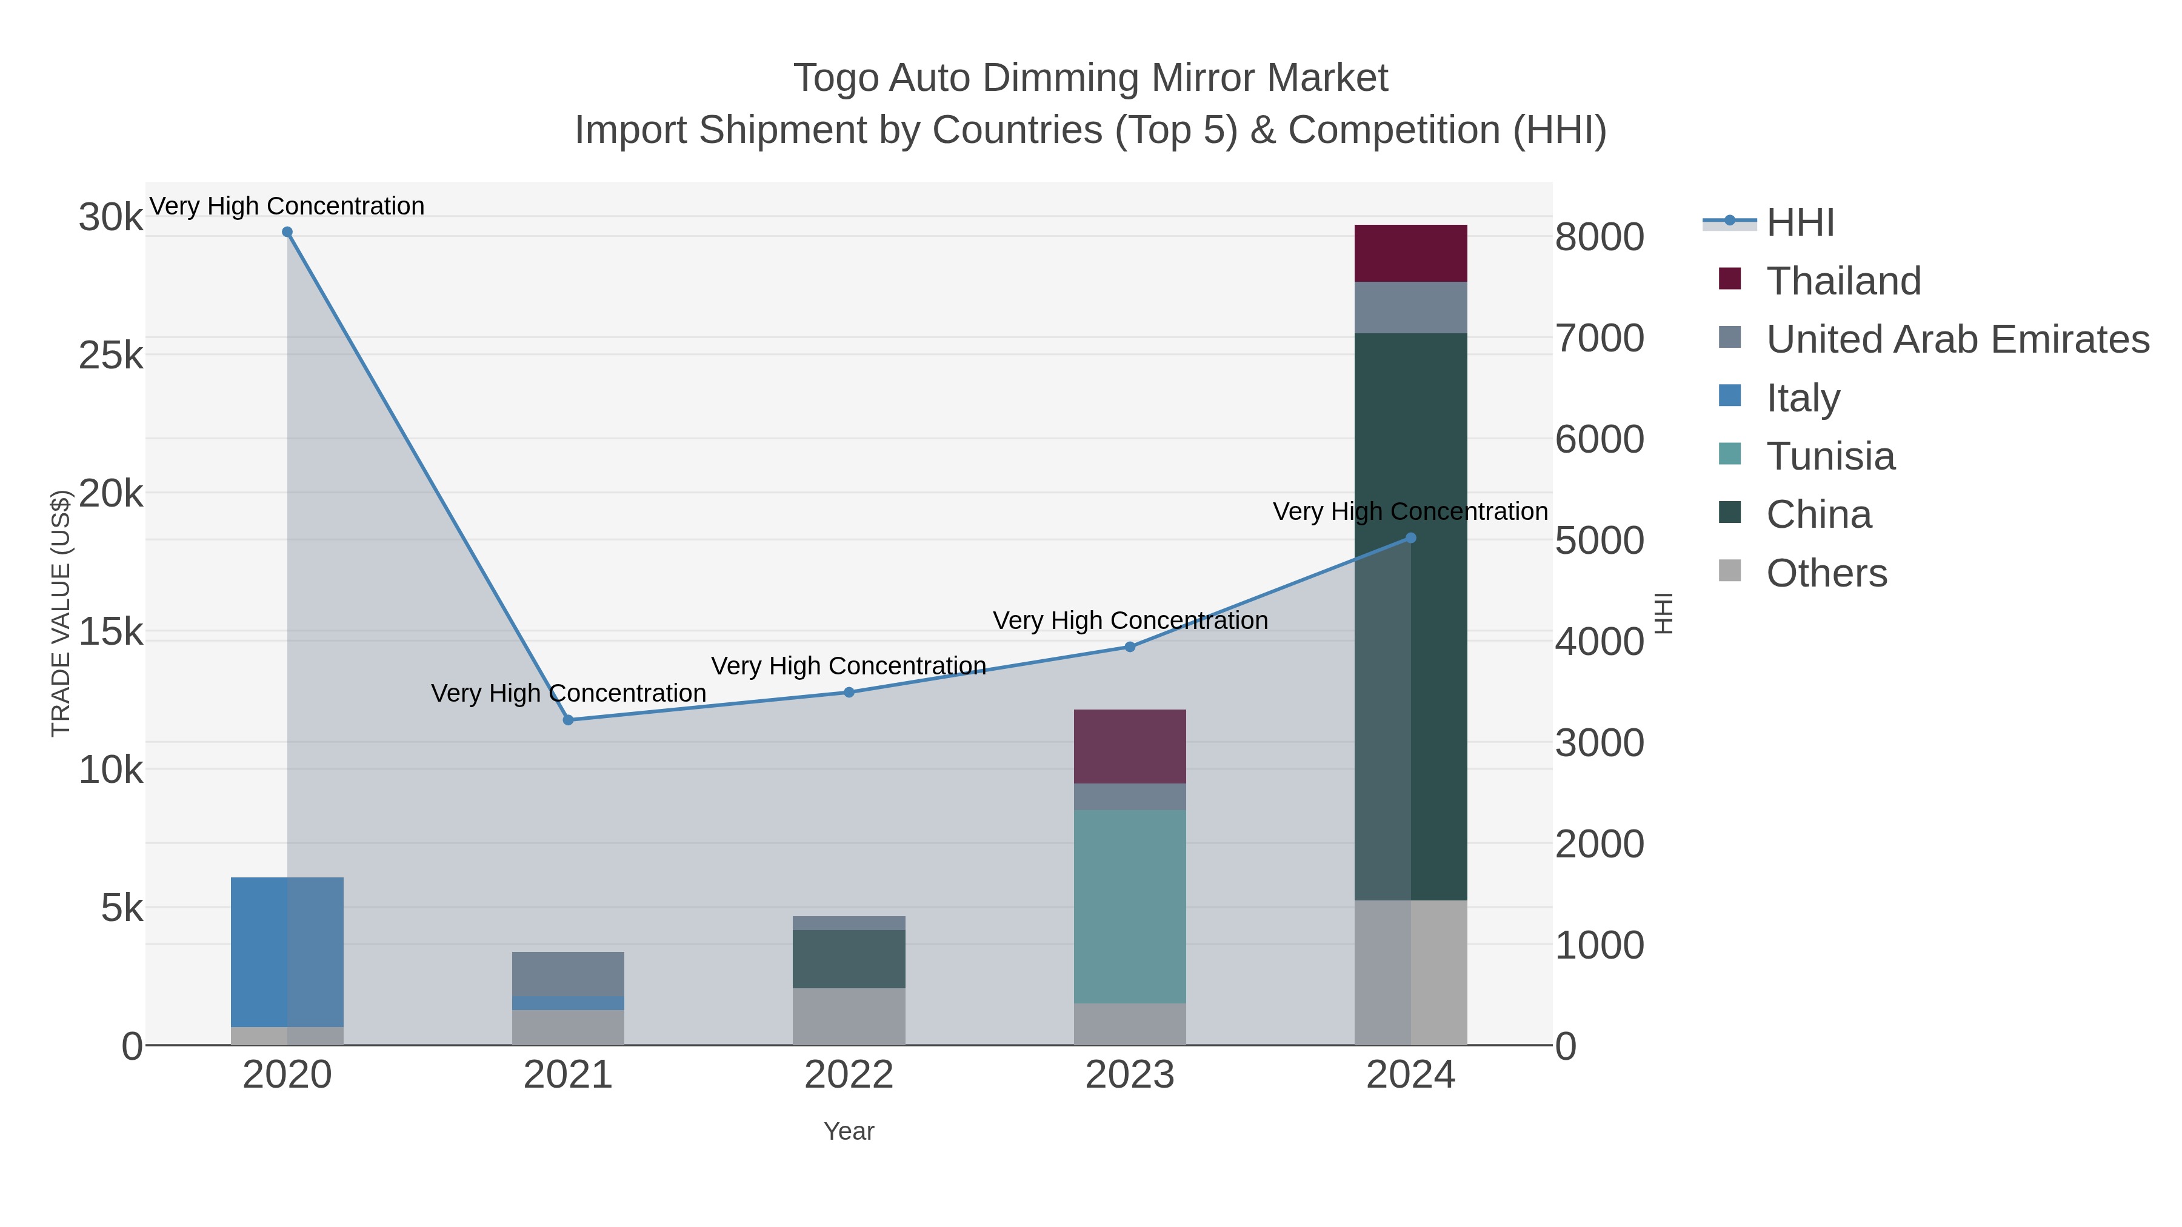Click the China dark green legend swatch

coord(1730,512)
